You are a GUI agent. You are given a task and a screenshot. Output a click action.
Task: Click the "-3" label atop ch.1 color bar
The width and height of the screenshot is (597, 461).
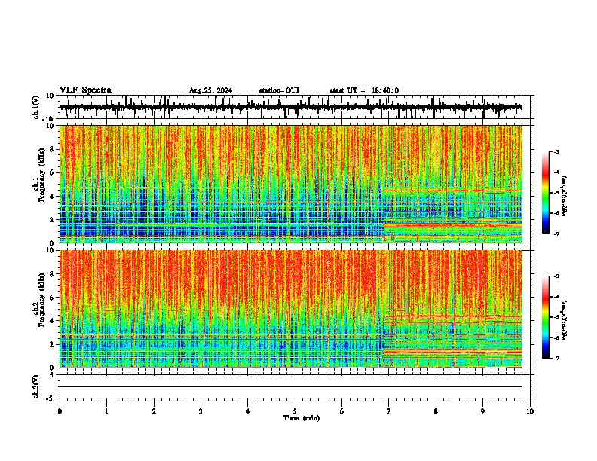[556, 152]
